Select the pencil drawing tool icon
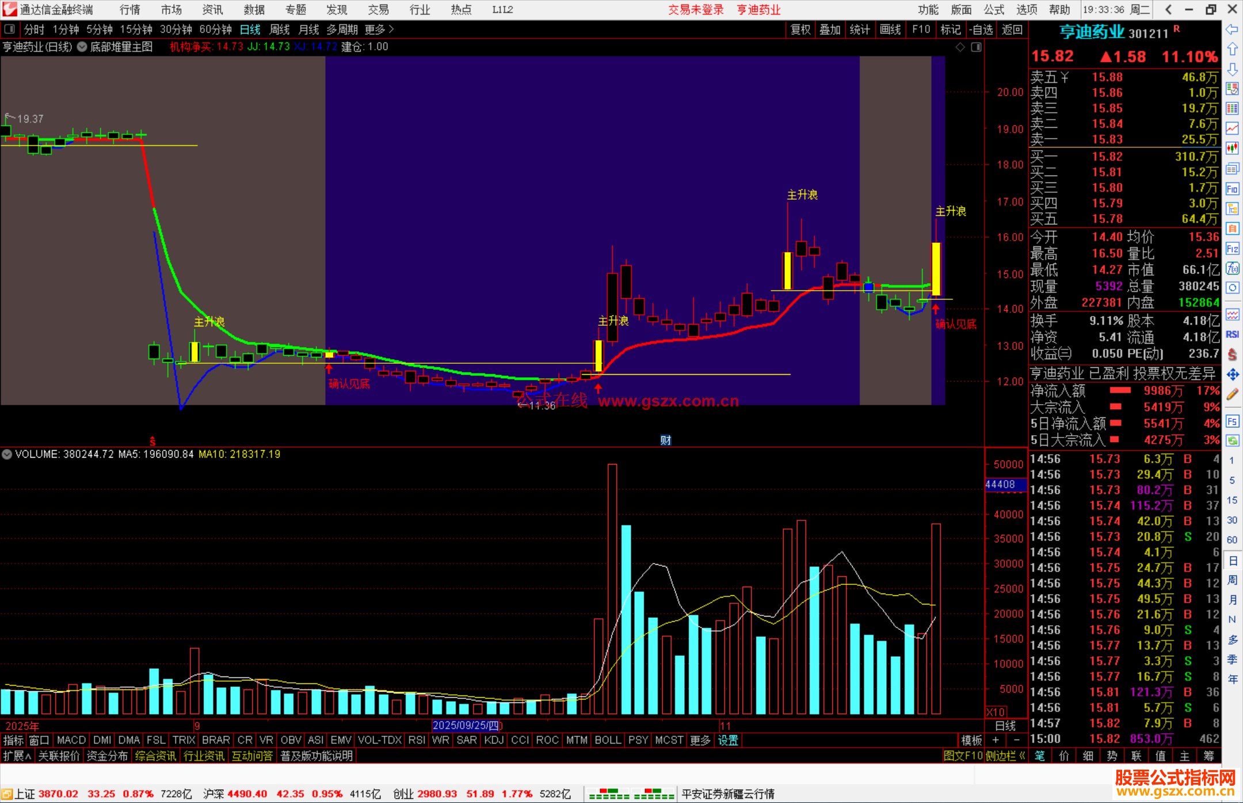Viewport: 1243px width, 803px height. click(1232, 395)
